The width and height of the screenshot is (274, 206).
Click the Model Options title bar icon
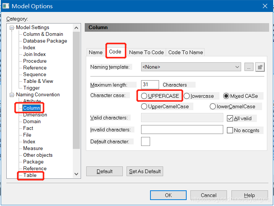tap(6, 6)
